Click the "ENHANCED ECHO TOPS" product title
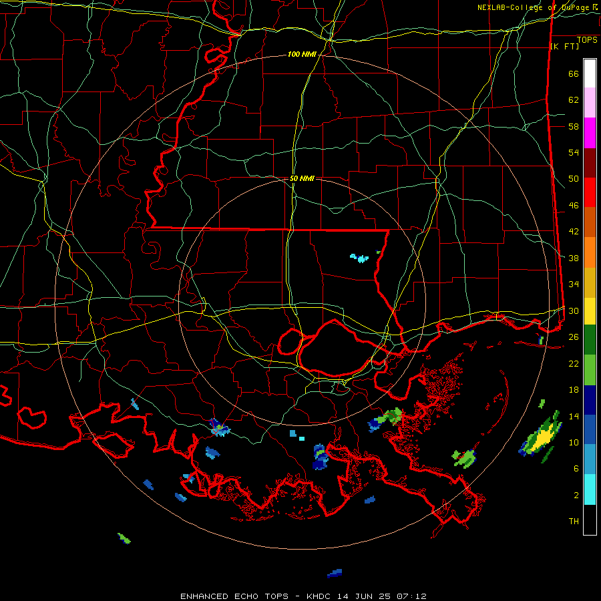Image resolution: width=601 pixels, height=601 pixels. pos(234,596)
